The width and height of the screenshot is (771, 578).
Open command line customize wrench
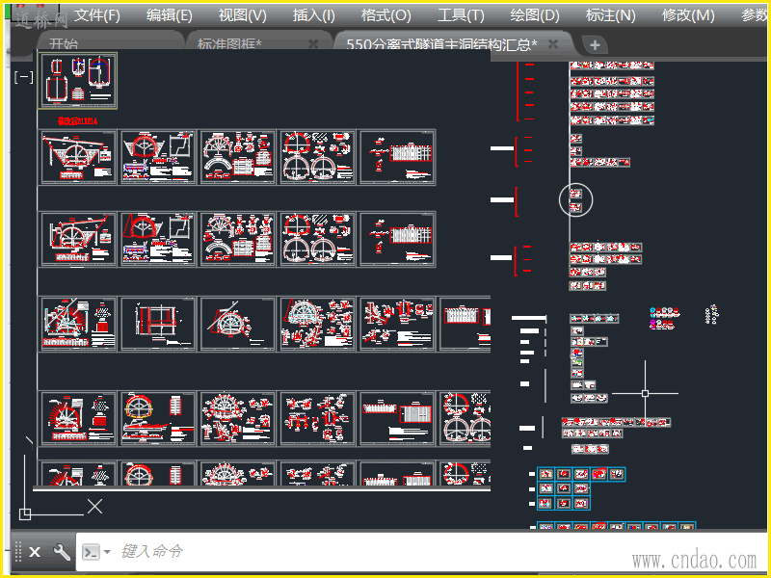point(62,552)
